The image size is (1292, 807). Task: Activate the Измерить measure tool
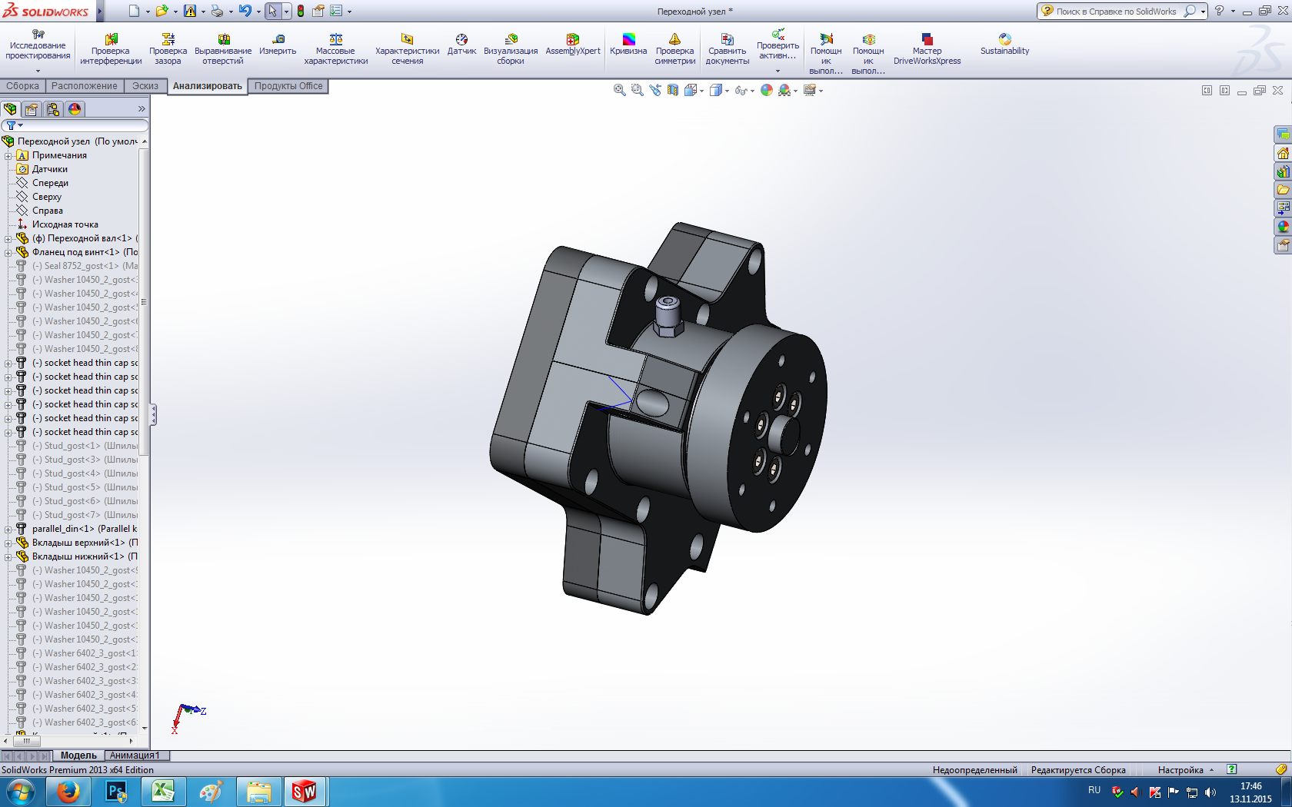point(278,45)
